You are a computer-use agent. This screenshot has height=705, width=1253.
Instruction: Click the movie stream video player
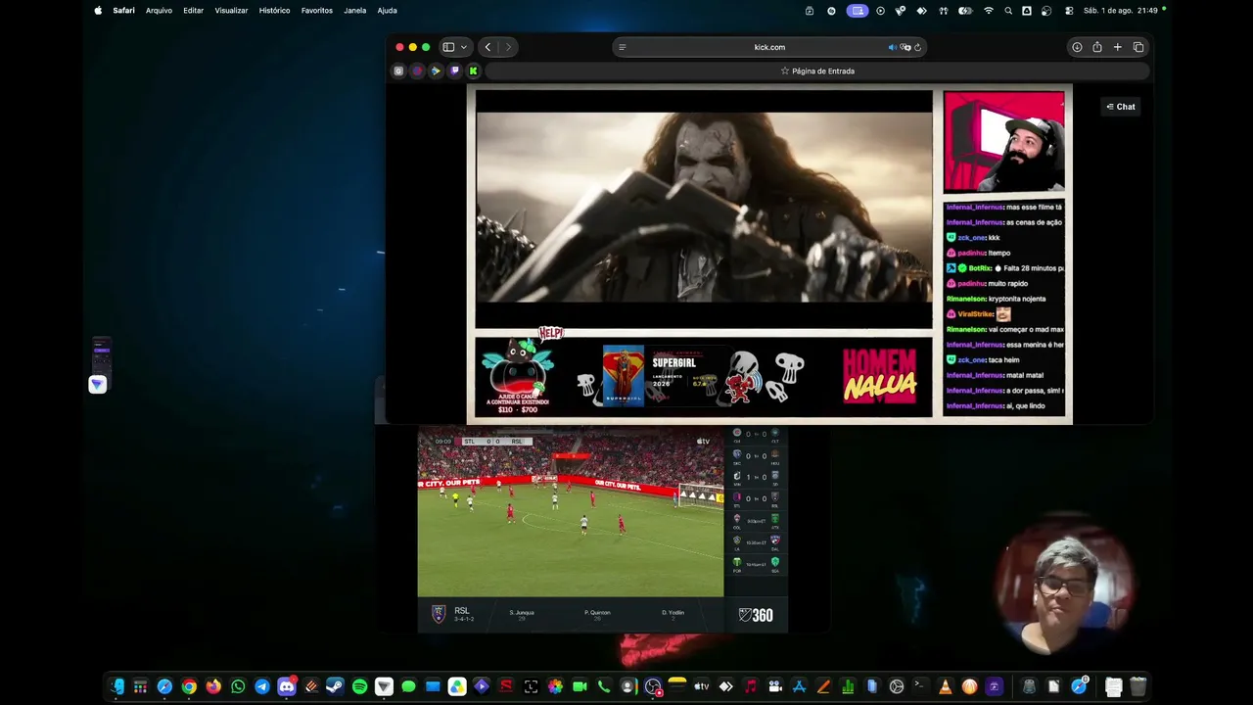(x=704, y=209)
